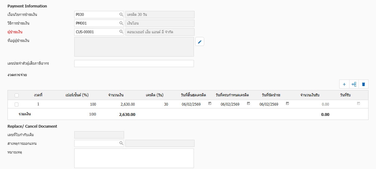376x169 pixels.
Task: Delete selected installment with the trash icon
Action: (363, 84)
